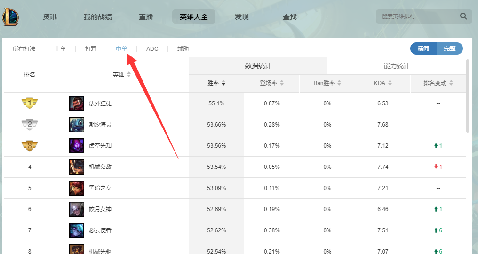The height and width of the screenshot is (254, 478).
Task: Click the 法外狂徒 champion portrait
Action: point(77,103)
